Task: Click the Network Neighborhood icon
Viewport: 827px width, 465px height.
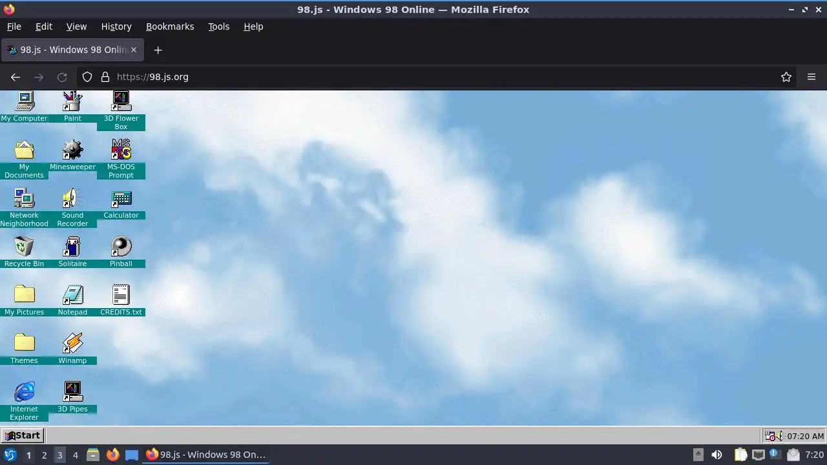Action: click(x=24, y=207)
